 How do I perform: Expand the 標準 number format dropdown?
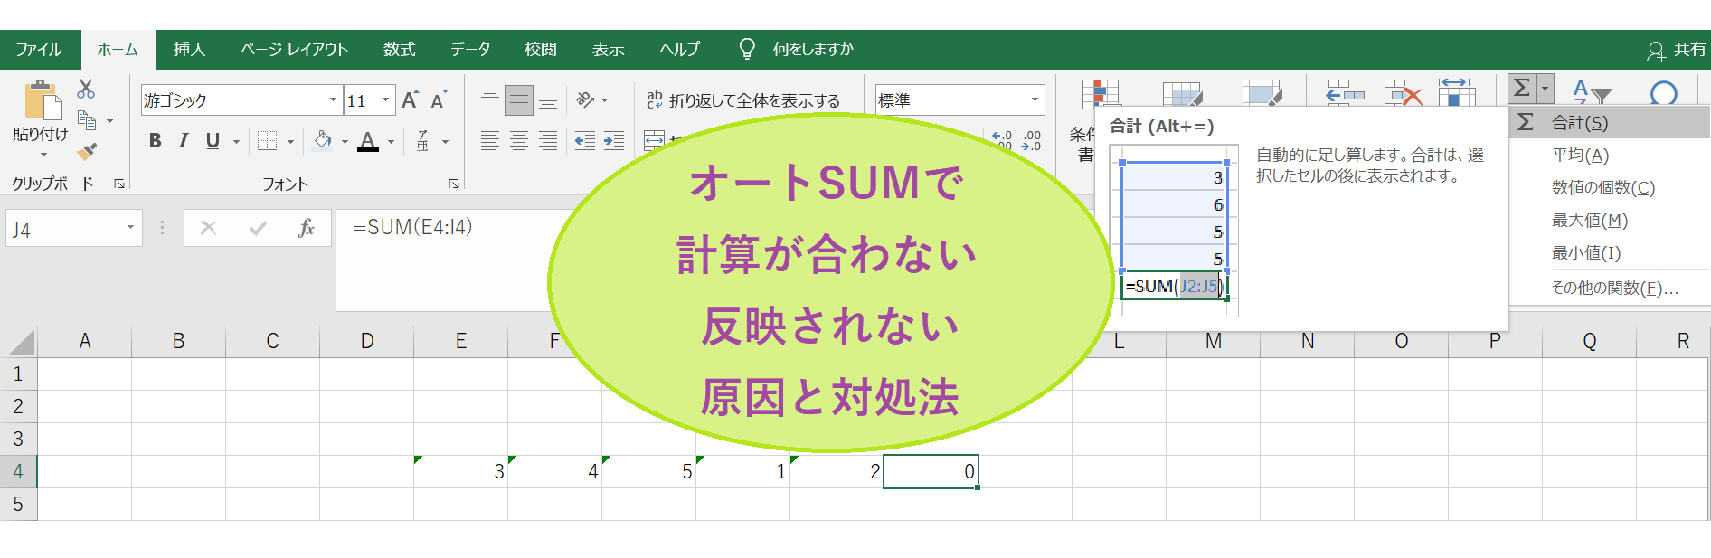point(1035,100)
